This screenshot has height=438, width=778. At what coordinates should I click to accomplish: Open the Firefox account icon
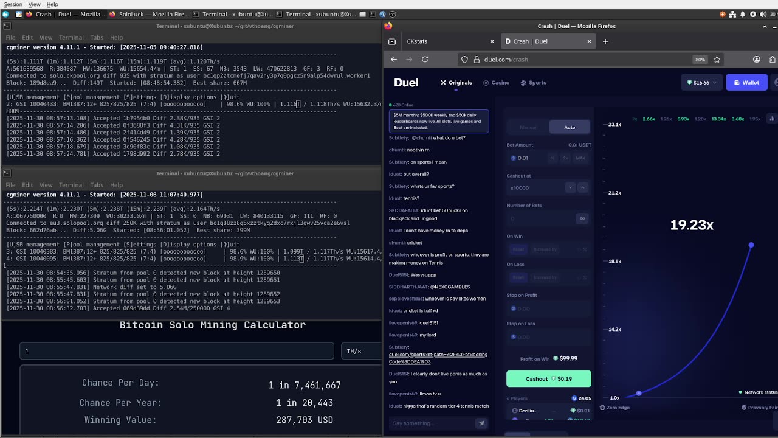[x=757, y=60]
